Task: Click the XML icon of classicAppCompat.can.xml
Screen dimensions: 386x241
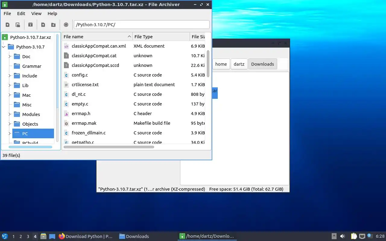Action: pyautogui.click(x=66, y=46)
